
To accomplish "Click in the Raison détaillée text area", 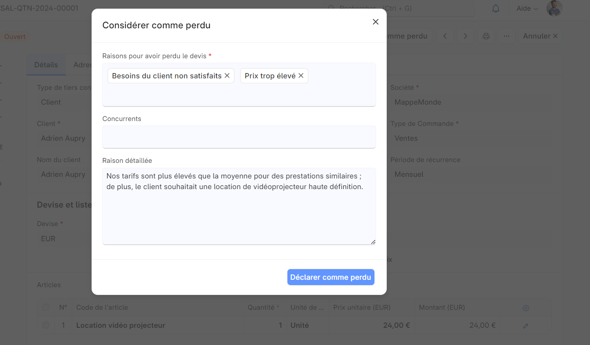I will 239,213.
